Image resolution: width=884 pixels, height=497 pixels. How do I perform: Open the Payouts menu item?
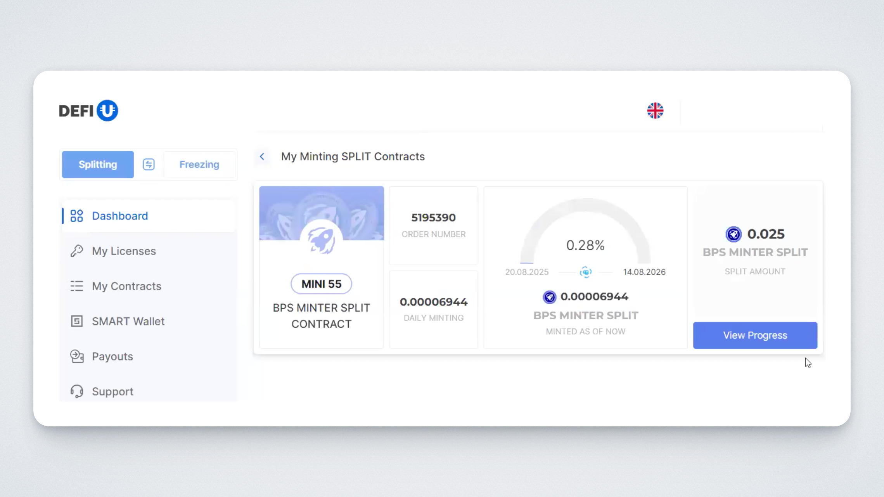(112, 356)
